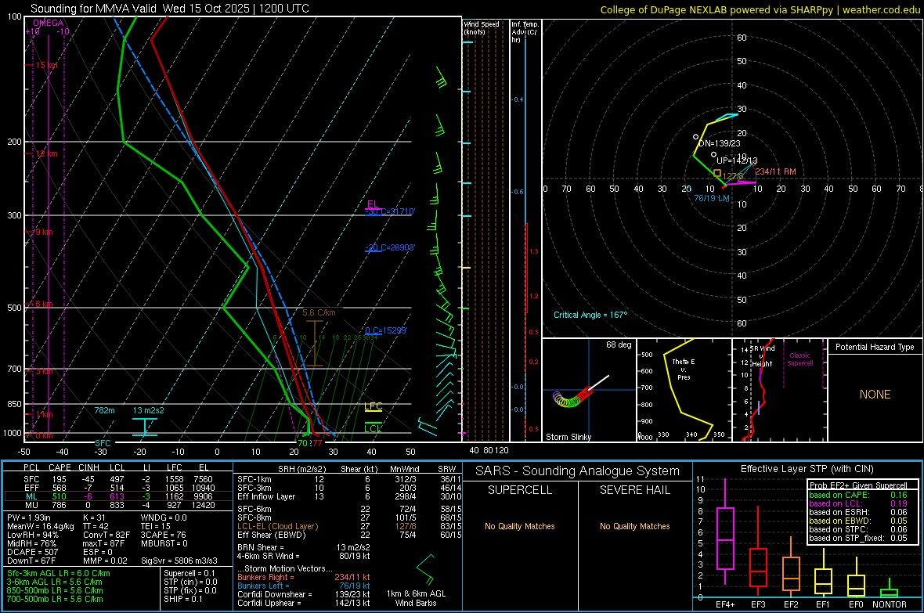Select the OMEGA label on the skew-T
Viewport: 924px width, 613px height.
(x=49, y=23)
